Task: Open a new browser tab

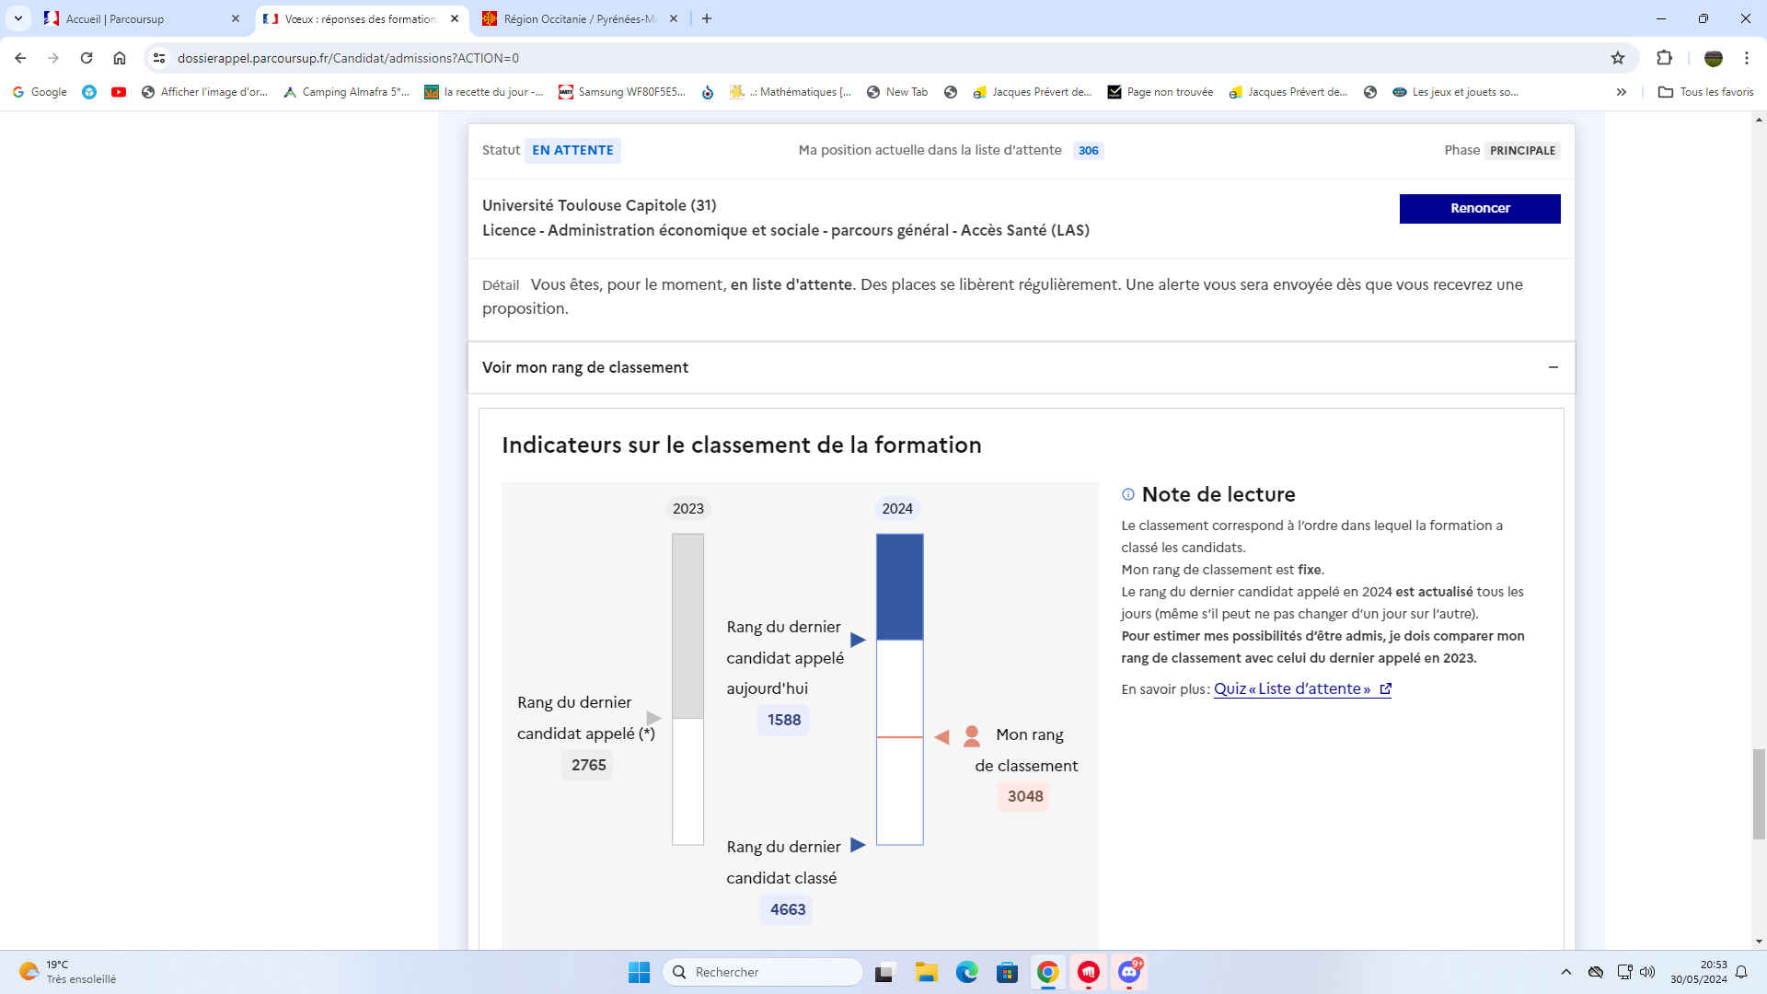Action: pos(707,18)
